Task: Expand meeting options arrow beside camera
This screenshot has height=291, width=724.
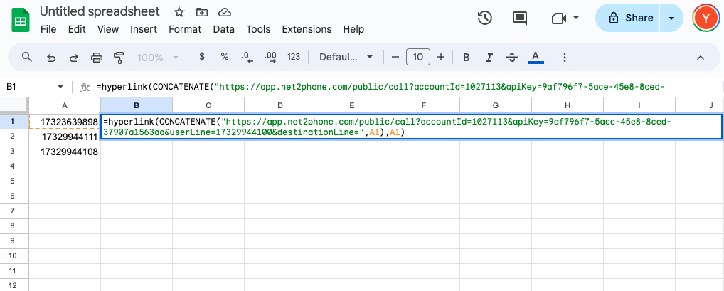Action: [576, 18]
